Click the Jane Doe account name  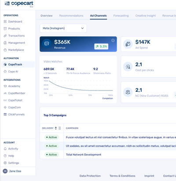(x=15, y=171)
